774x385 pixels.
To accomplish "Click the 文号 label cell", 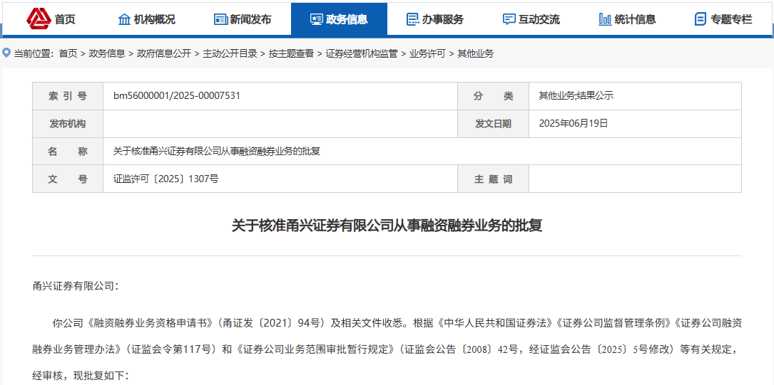I will 68,179.
